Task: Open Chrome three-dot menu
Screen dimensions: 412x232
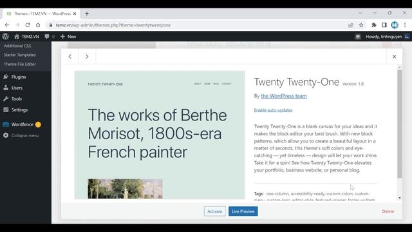Action: coord(405,25)
